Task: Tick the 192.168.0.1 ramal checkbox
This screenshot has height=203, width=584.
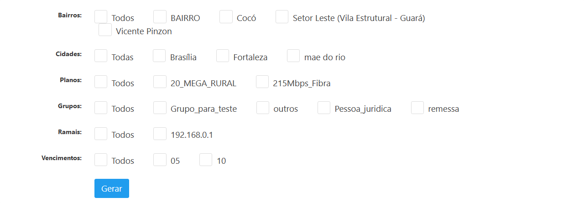Action: point(160,134)
